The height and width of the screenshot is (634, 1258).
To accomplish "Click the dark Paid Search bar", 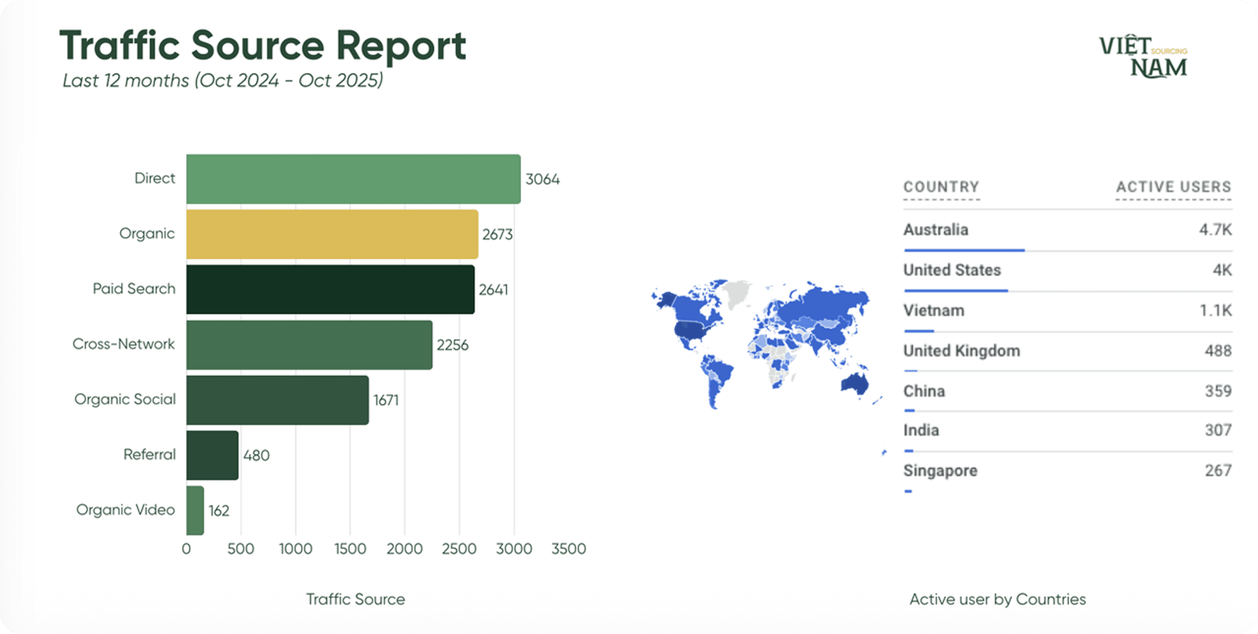I will (330, 289).
